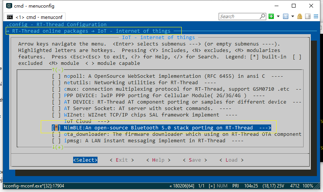Image resolution: width=323 pixels, height=192 pixels.
Task: Click the active console number icon
Action: 285,16
